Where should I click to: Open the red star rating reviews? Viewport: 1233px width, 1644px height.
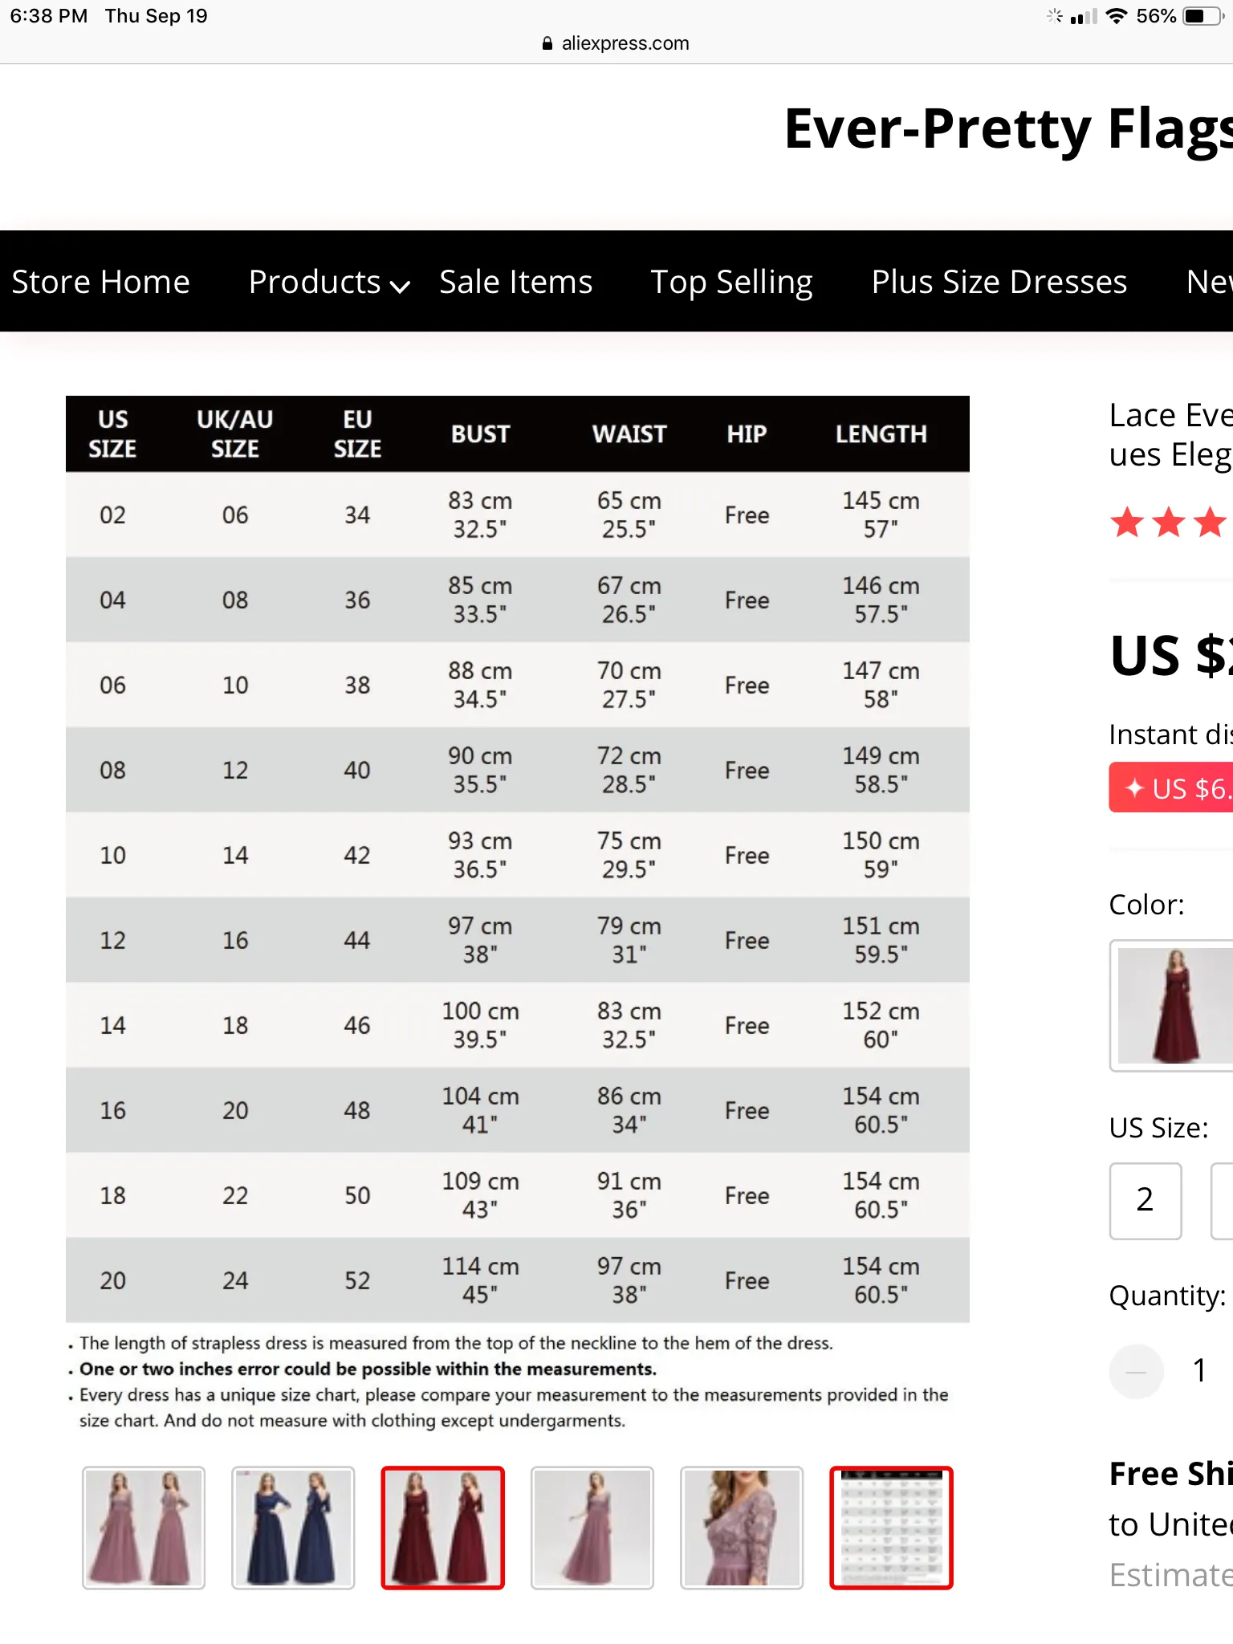pos(1169,523)
